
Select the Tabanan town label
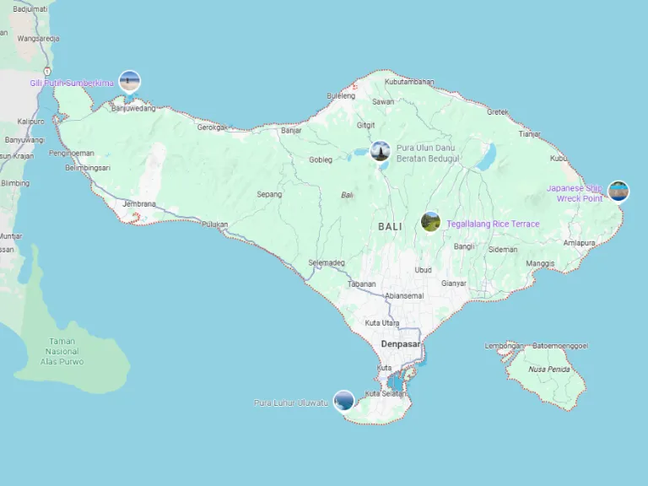click(x=361, y=284)
